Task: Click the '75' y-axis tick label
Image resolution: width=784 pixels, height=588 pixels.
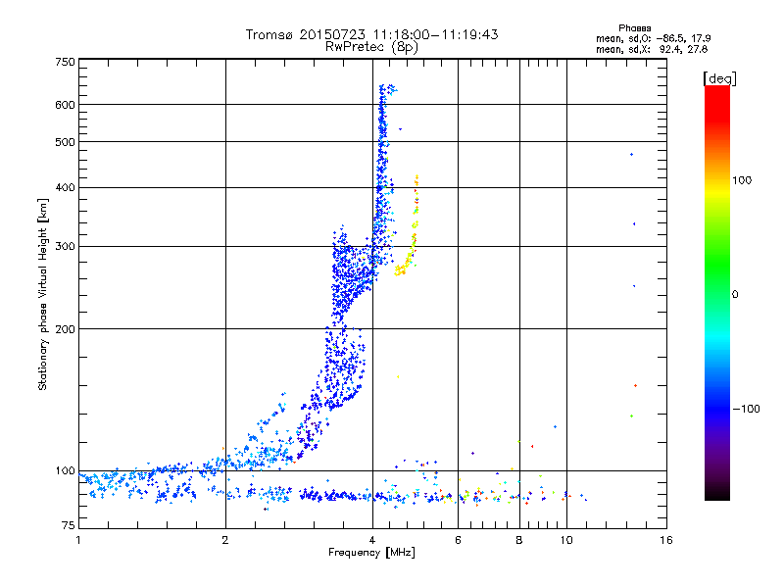Action: (69, 525)
